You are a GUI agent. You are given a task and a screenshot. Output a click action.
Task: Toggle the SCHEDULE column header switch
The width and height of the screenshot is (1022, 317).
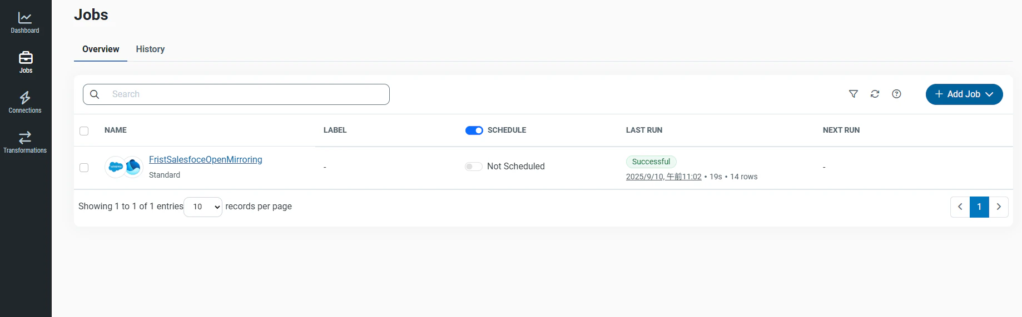(x=474, y=130)
